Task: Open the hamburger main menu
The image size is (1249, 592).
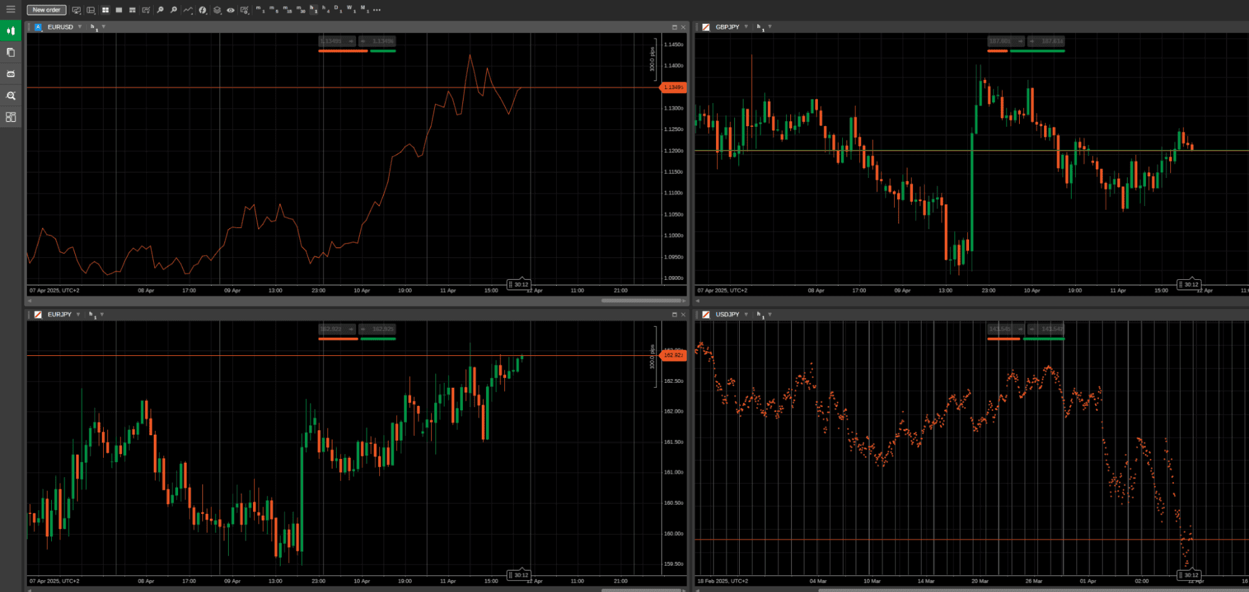Action: tap(11, 9)
